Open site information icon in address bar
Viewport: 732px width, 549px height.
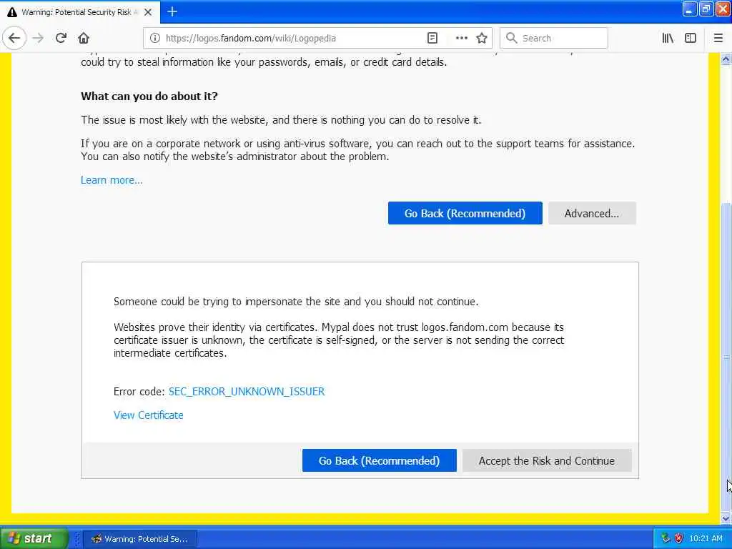[x=154, y=38]
